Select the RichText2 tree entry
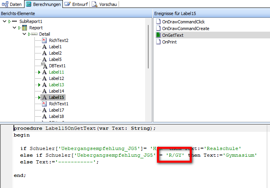The image size is (270, 188). pyautogui.click(x=59, y=40)
